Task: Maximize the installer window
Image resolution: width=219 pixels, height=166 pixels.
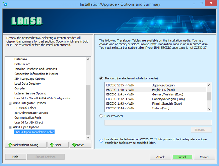Action: [201, 3]
